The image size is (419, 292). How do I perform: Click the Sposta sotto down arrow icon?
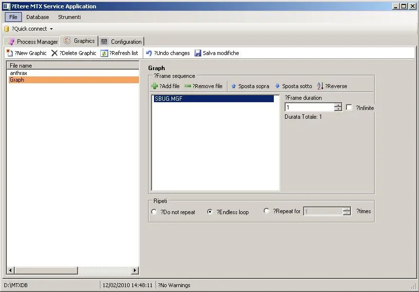tap(277, 86)
